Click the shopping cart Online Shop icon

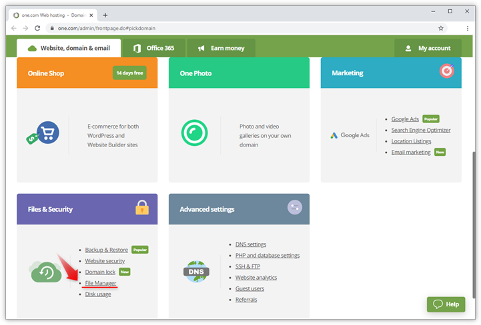pyautogui.click(x=43, y=133)
